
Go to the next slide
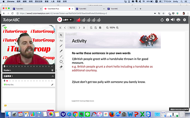point(79,28)
